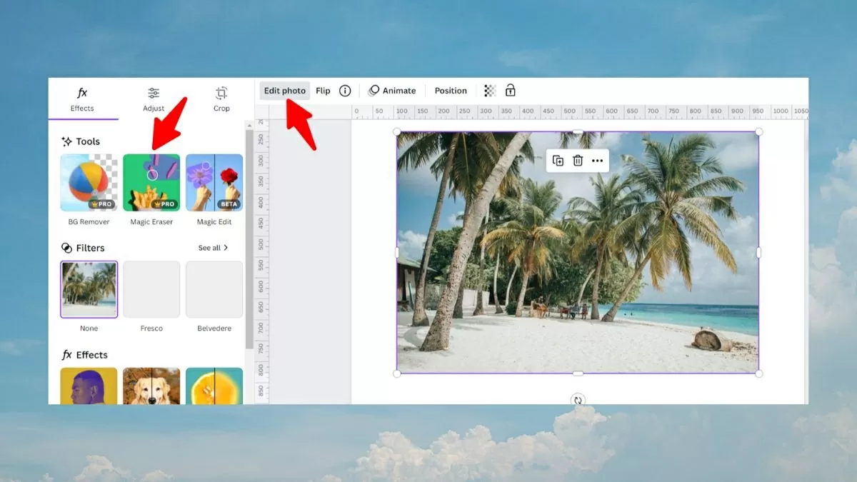Screen dimensions: 857x482
Task: Open the Magic Eraser tool
Action: tap(151, 182)
